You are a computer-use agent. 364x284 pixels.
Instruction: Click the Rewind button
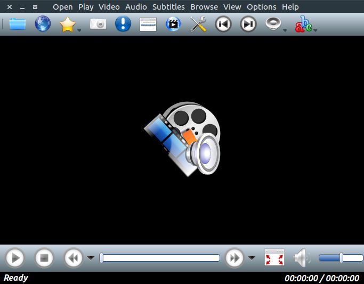click(74, 258)
